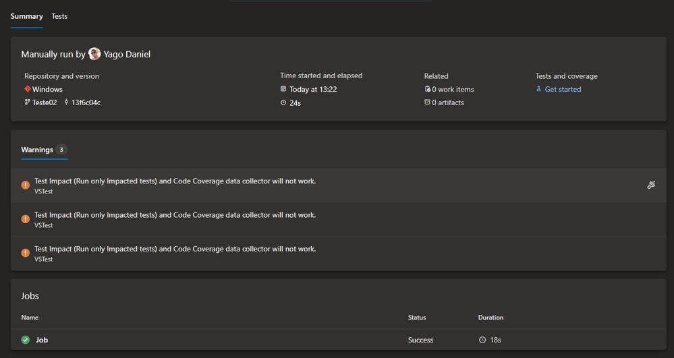Click the commit icon beside 13f6c04c

click(66, 102)
